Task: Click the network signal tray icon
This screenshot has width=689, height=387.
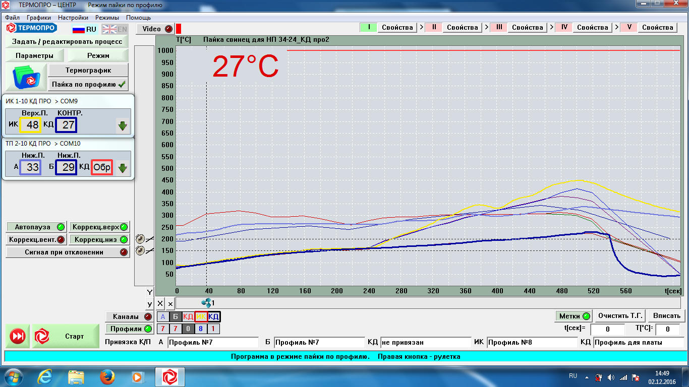Action: pyautogui.click(x=623, y=377)
